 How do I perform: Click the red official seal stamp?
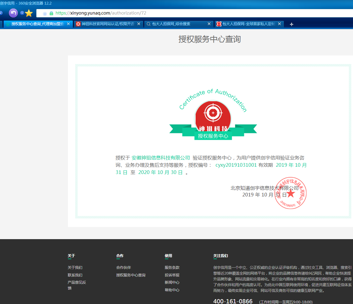tap(290, 193)
